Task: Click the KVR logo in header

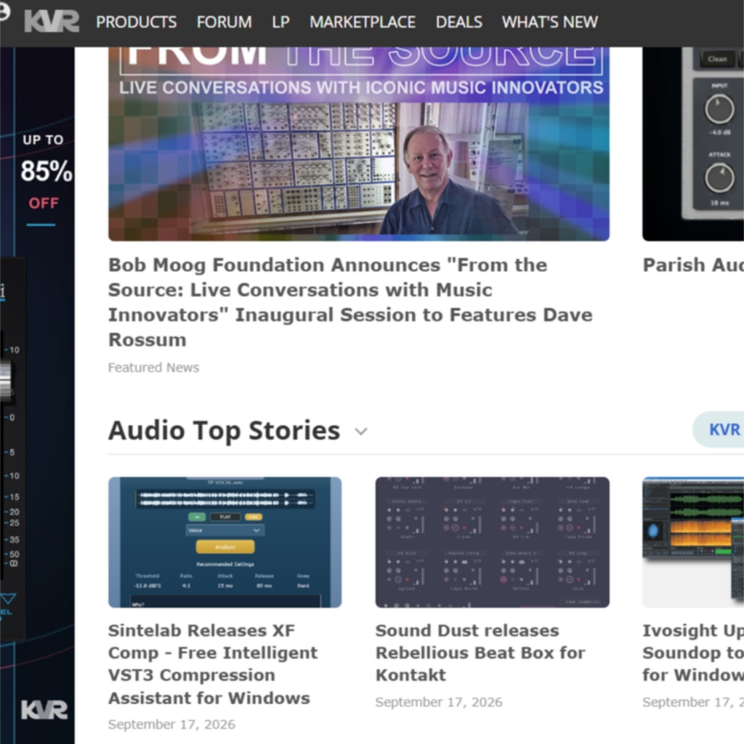Action: tap(52, 22)
